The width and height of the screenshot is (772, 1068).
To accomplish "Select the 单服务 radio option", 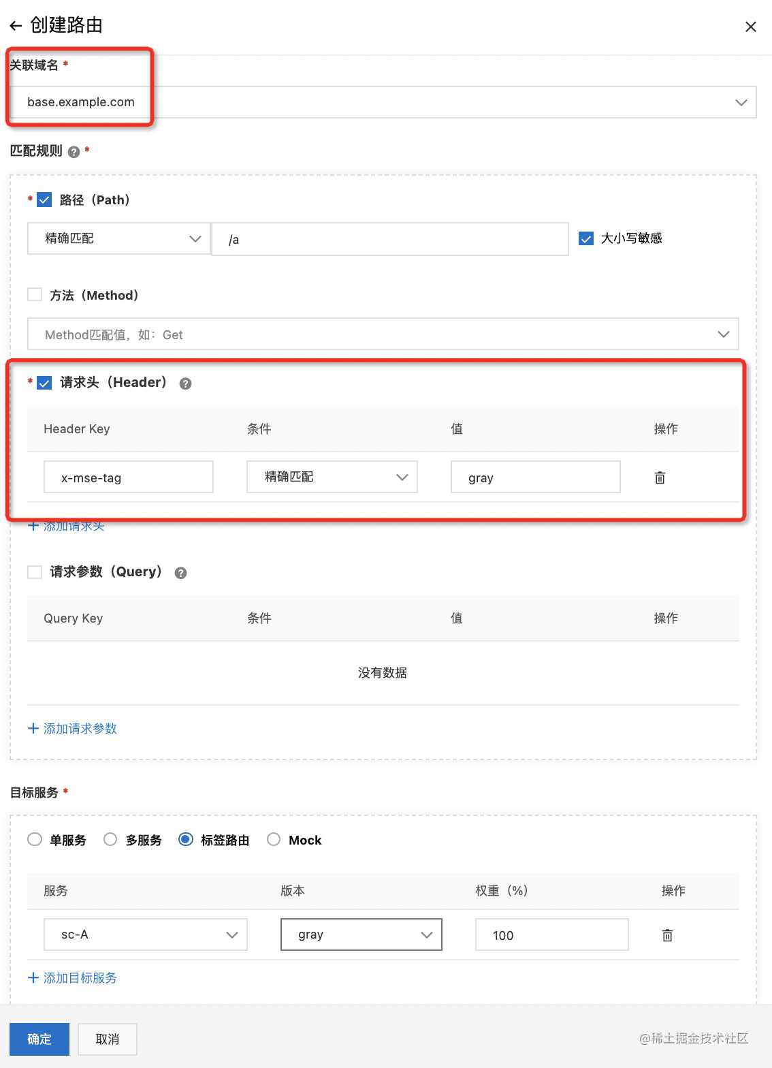I will 35,839.
